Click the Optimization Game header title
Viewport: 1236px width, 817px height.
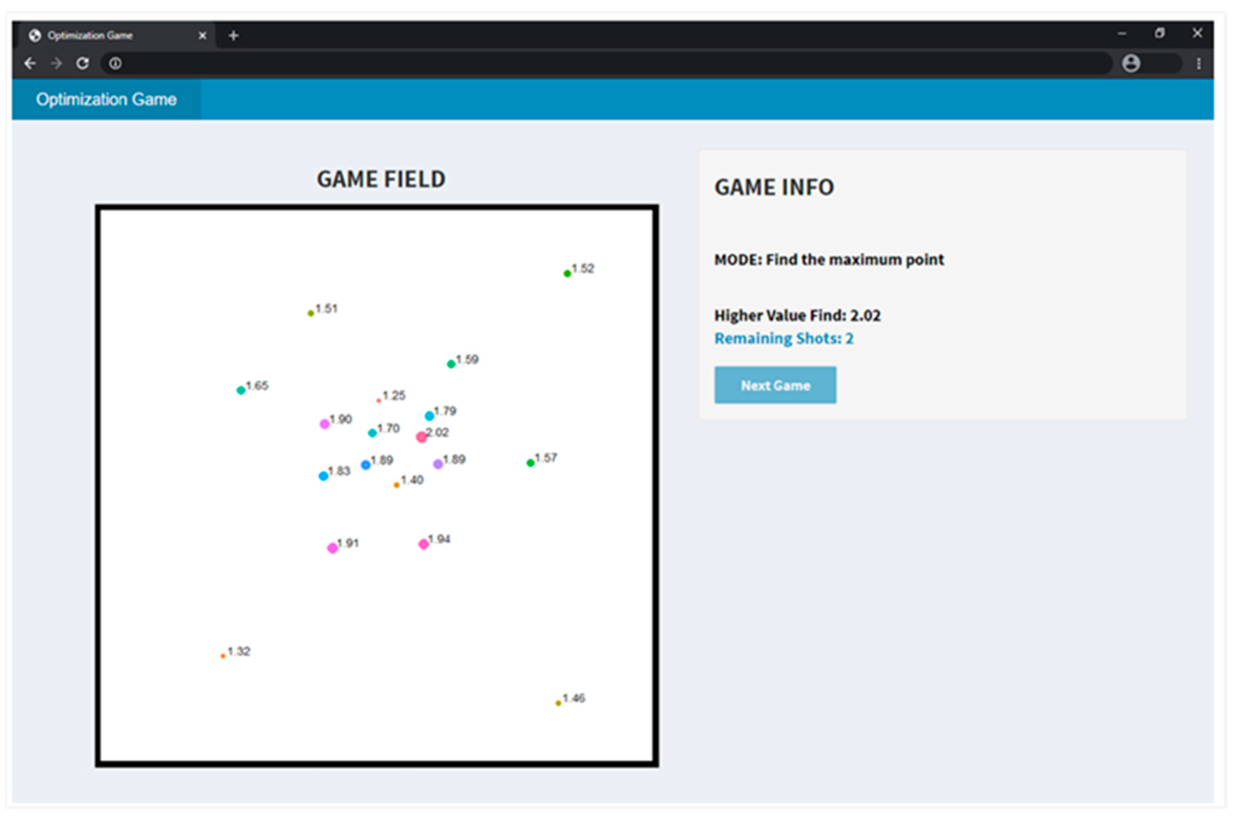106,100
